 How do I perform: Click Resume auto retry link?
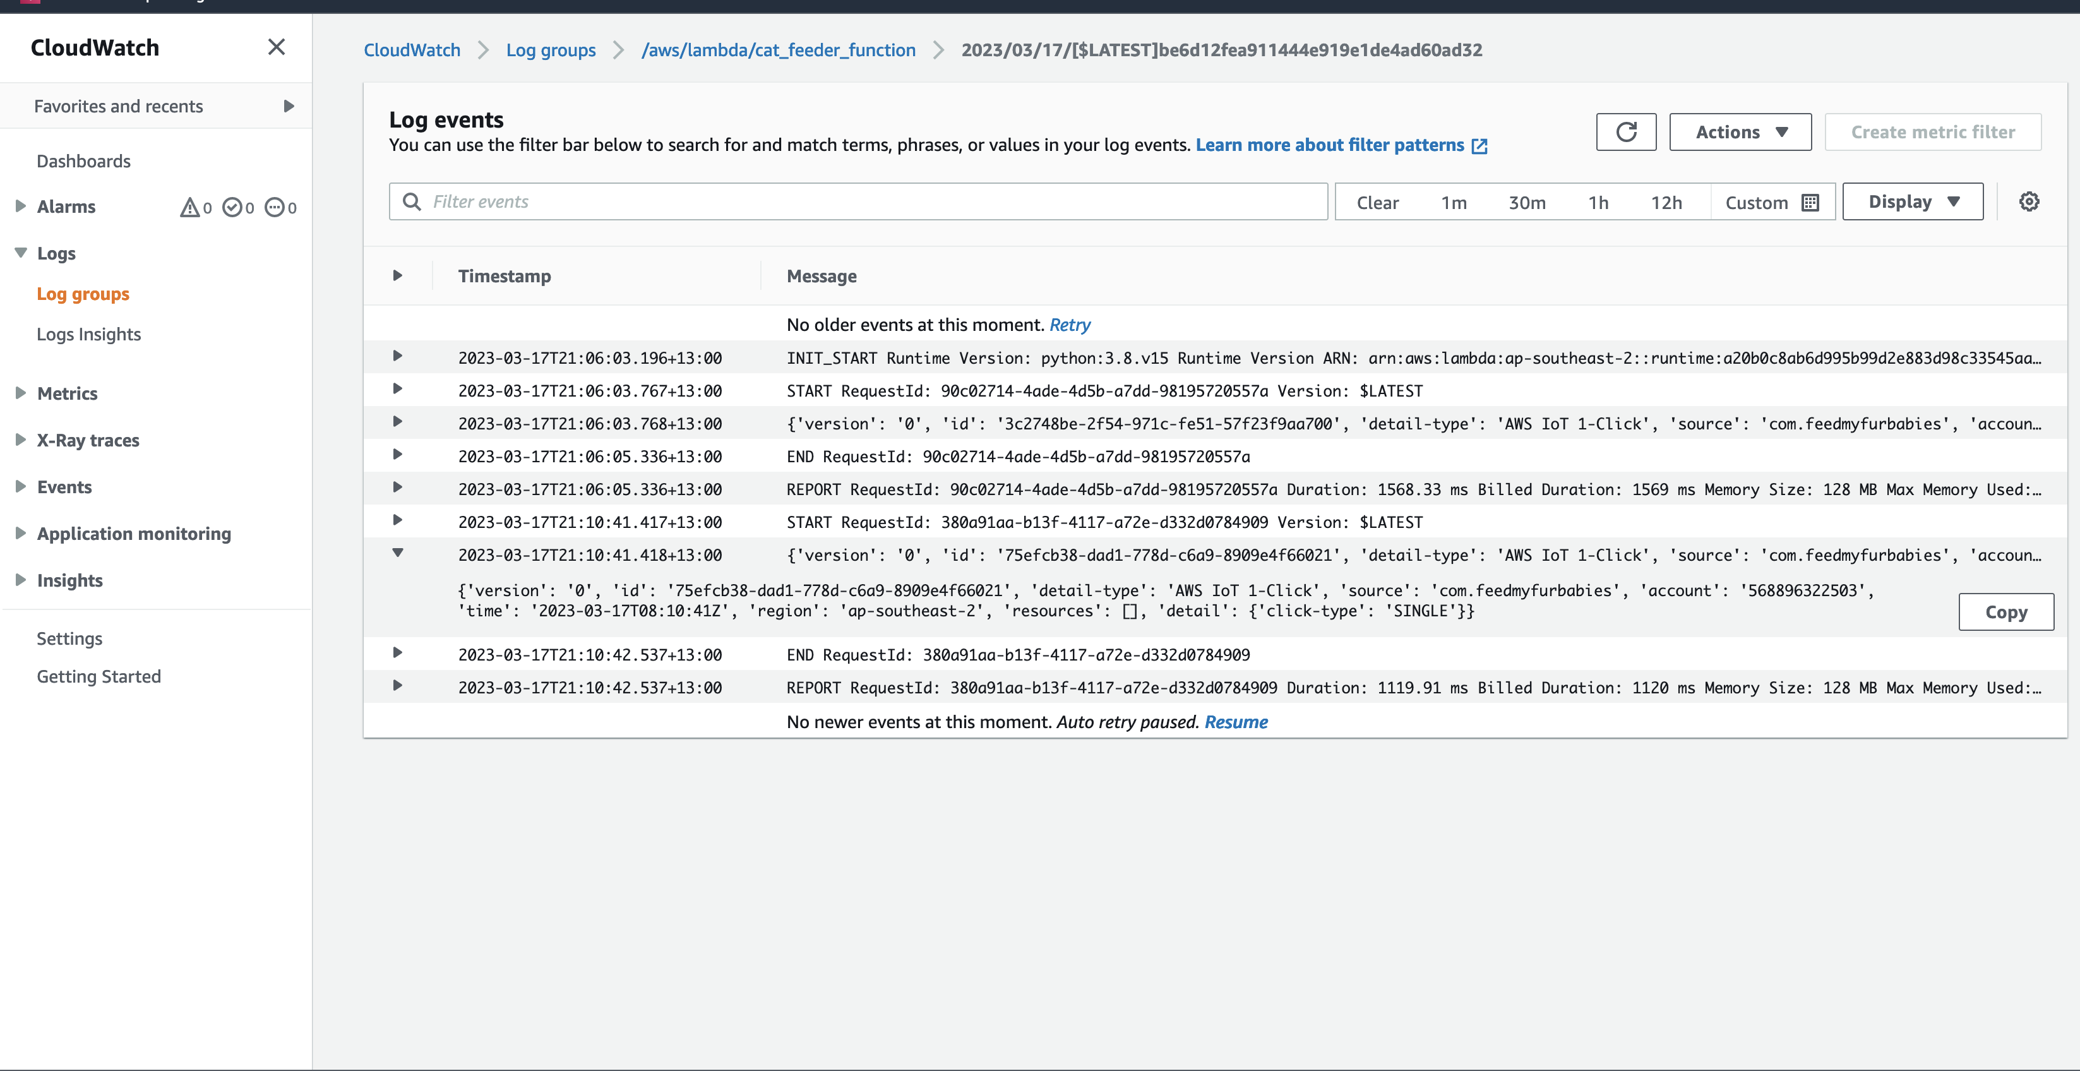tap(1236, 722)
